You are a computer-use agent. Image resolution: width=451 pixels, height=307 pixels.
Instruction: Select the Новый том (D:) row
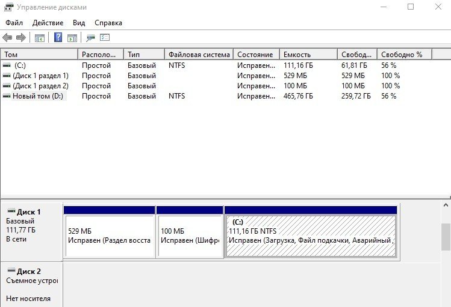point(216,96)
